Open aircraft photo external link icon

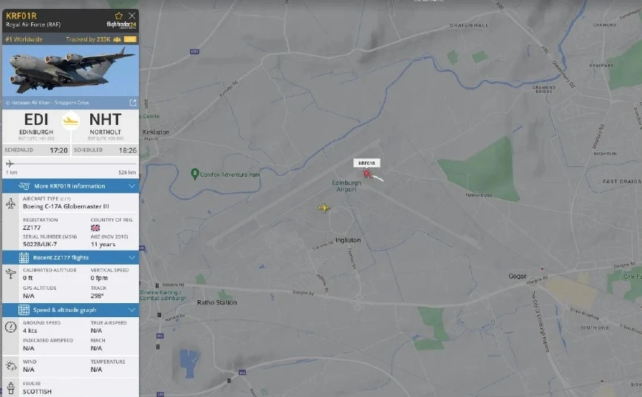pos(133,103)
